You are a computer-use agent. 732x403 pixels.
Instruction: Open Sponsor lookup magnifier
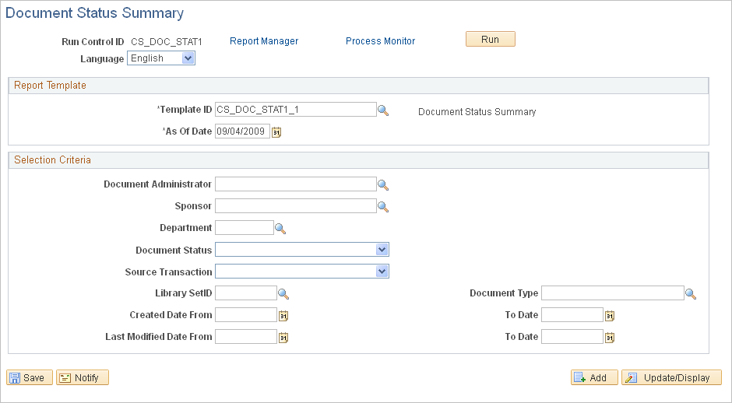[x=383, y=207]
